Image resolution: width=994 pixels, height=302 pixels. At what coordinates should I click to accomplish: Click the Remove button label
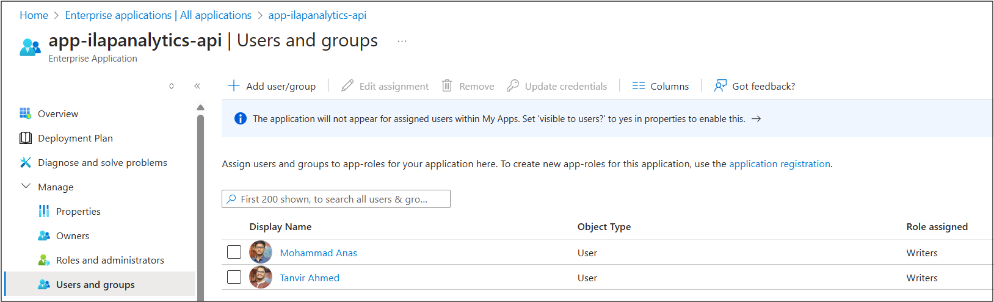(x=477, y=86)
